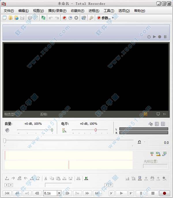
Task: Cut selection with the scissors icon
Action: 46,178
